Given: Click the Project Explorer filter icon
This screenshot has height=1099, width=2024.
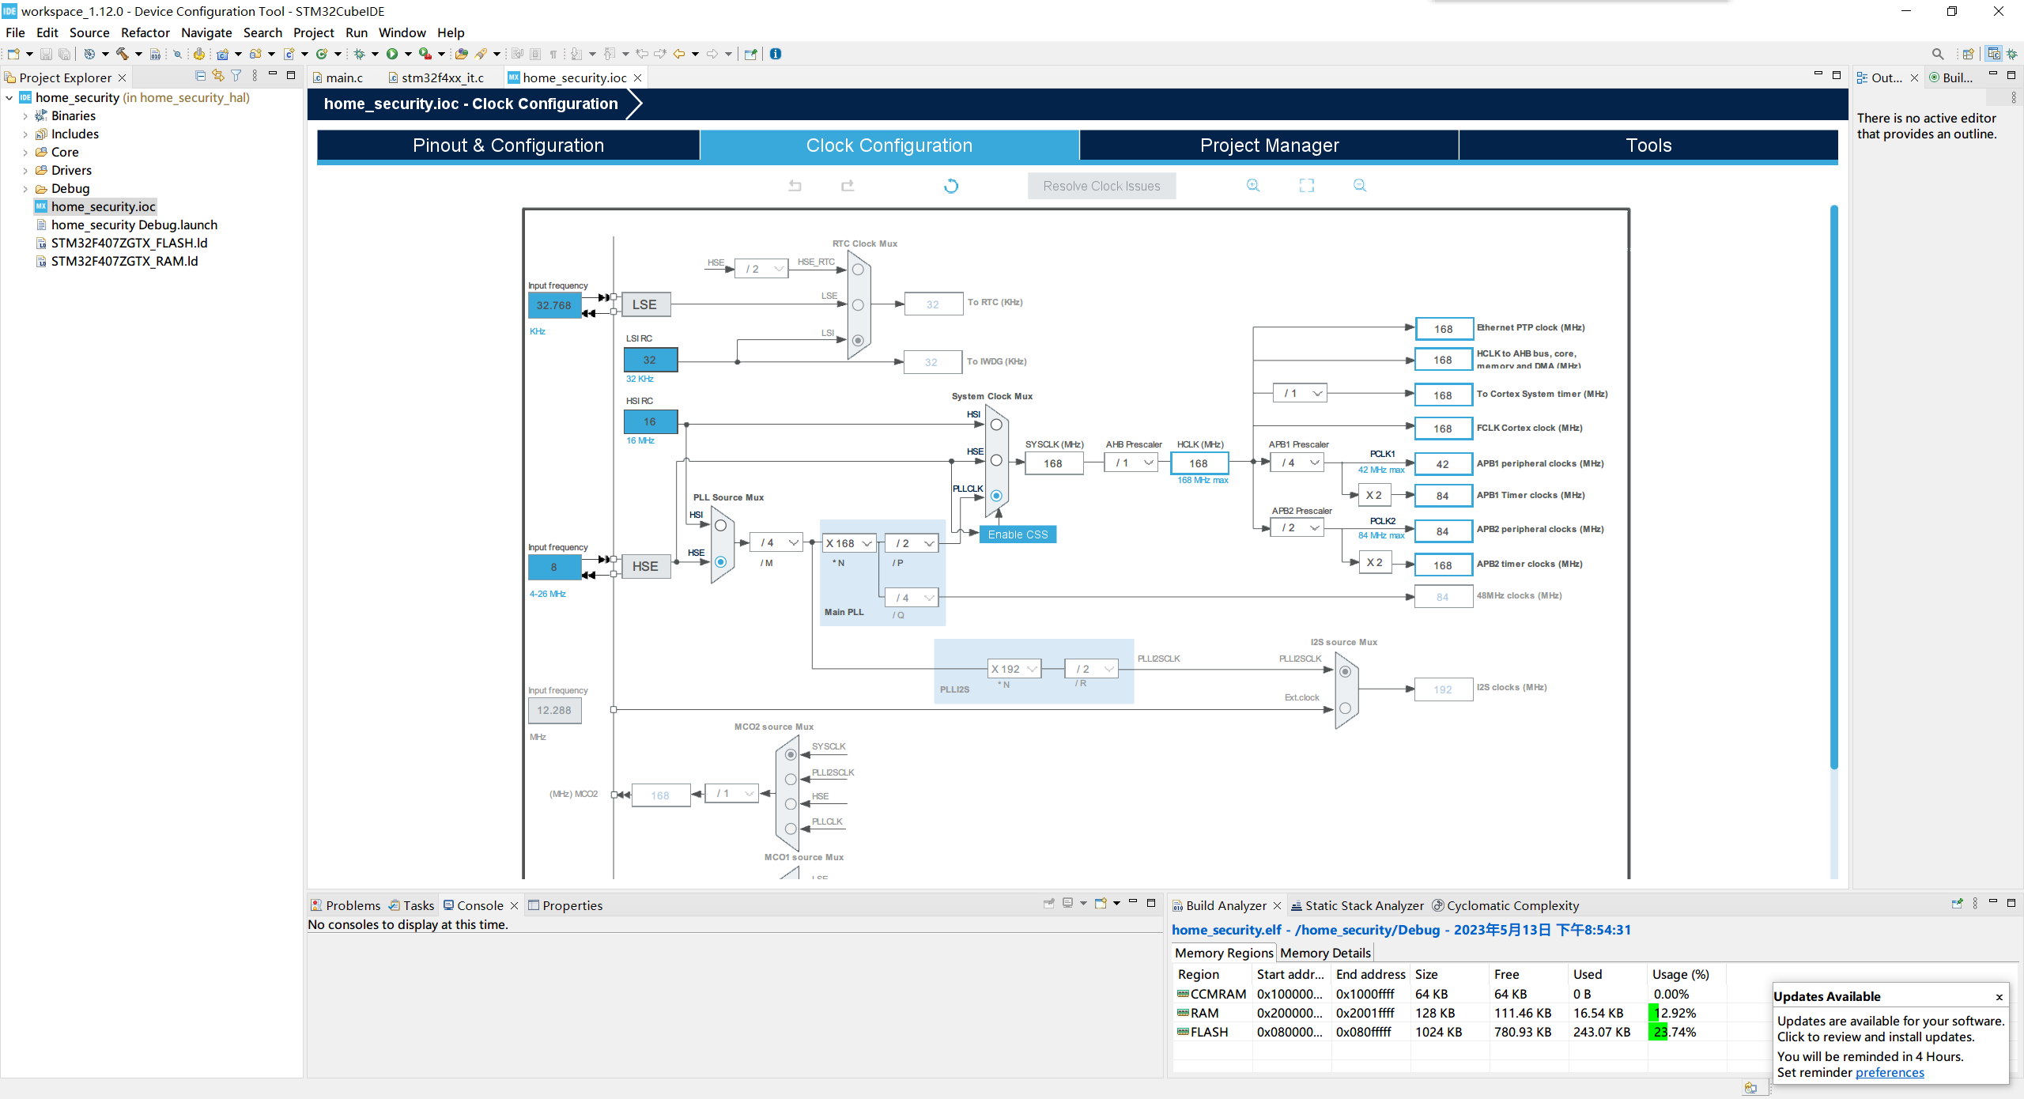Looking at the screenshot, I should pos(236,76).
